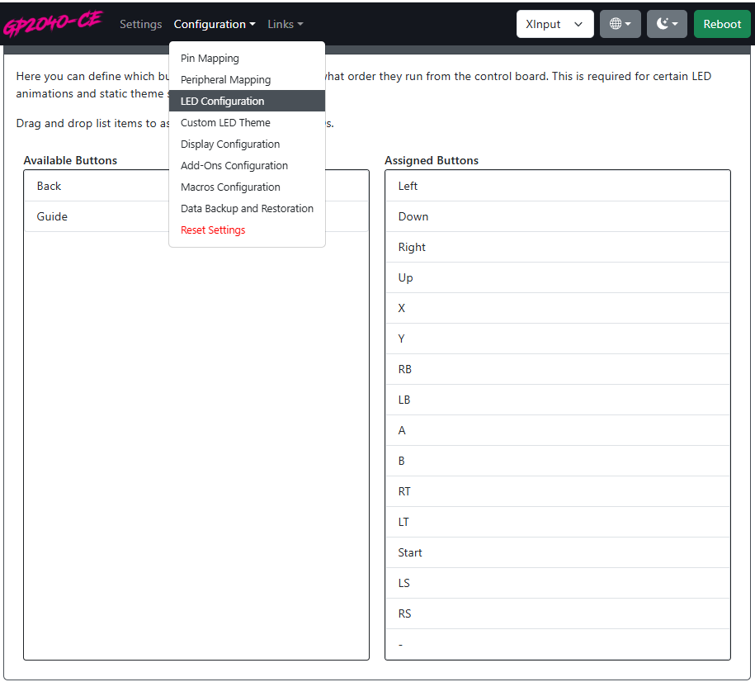Expand the Links dropdown menu
The height and width of the screenshot is (682, 755).
pos(285,24)
